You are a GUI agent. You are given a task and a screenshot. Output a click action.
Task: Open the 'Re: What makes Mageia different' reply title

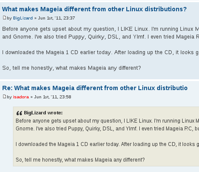click(x=95, y=88)
